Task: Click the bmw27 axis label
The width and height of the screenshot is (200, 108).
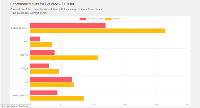Action: [25, 42]
